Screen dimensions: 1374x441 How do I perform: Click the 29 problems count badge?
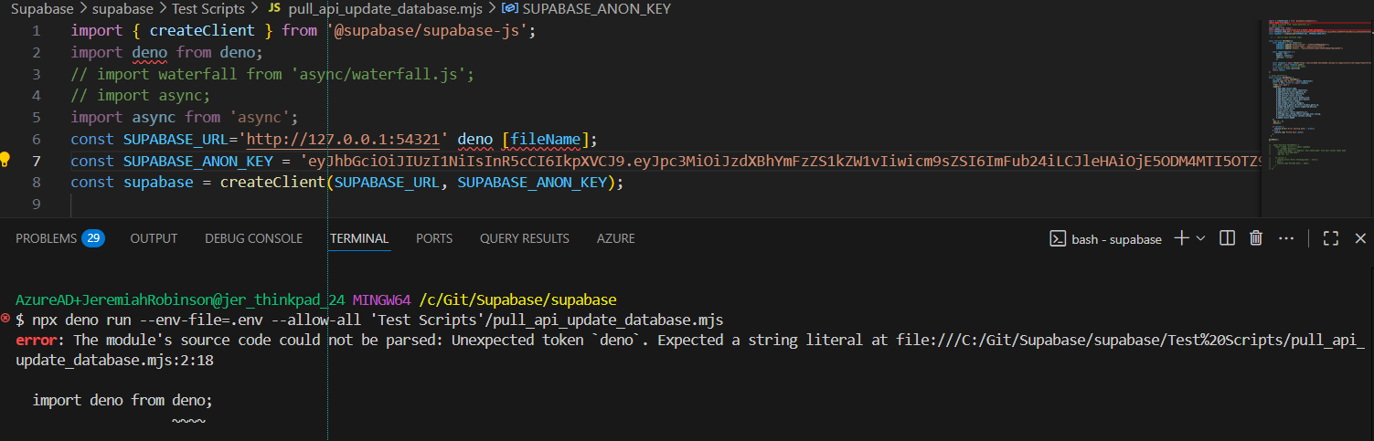tap(93, 238)
